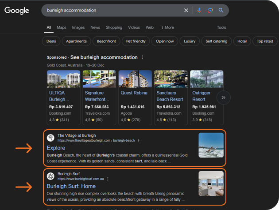Click price Rp 5.893.312

[x=168, y=107]
